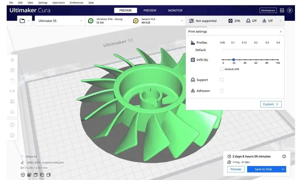303x180 pixels.
Task: Select the 0.15 profile layer height
Action: pos(244,42)
